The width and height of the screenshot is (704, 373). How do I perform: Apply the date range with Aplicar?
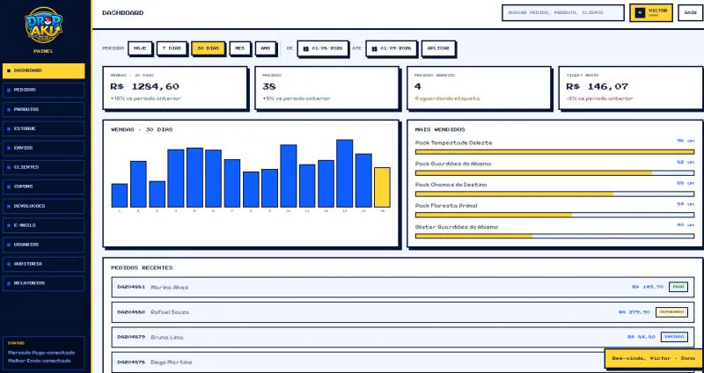pos(438,48)
